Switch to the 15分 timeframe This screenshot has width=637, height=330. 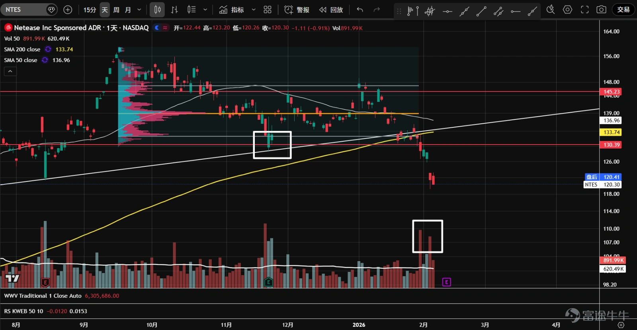pyautogui.click(x=90, y=10)
